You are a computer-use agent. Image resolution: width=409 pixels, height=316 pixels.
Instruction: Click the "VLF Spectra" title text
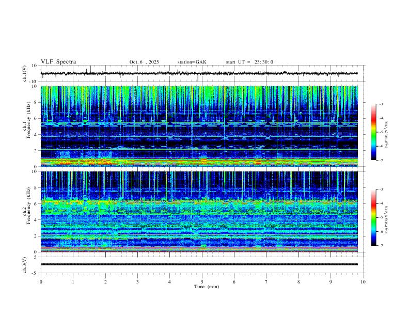[x=58, y=61]
